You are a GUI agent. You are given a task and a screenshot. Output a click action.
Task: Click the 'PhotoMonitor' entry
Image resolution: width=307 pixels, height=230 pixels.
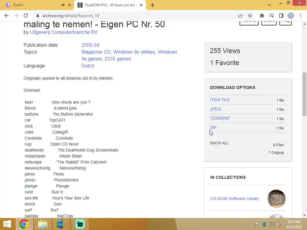[66, 180]
